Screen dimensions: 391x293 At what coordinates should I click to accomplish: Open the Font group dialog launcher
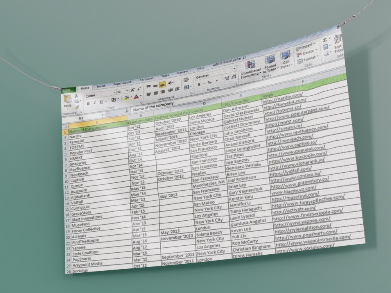(142, 103)
